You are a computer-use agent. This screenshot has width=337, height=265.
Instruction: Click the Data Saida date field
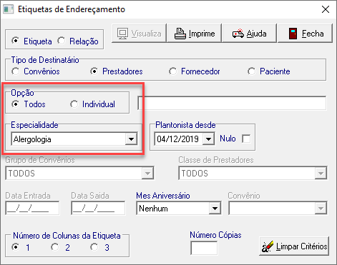click(x=98, y=208)
